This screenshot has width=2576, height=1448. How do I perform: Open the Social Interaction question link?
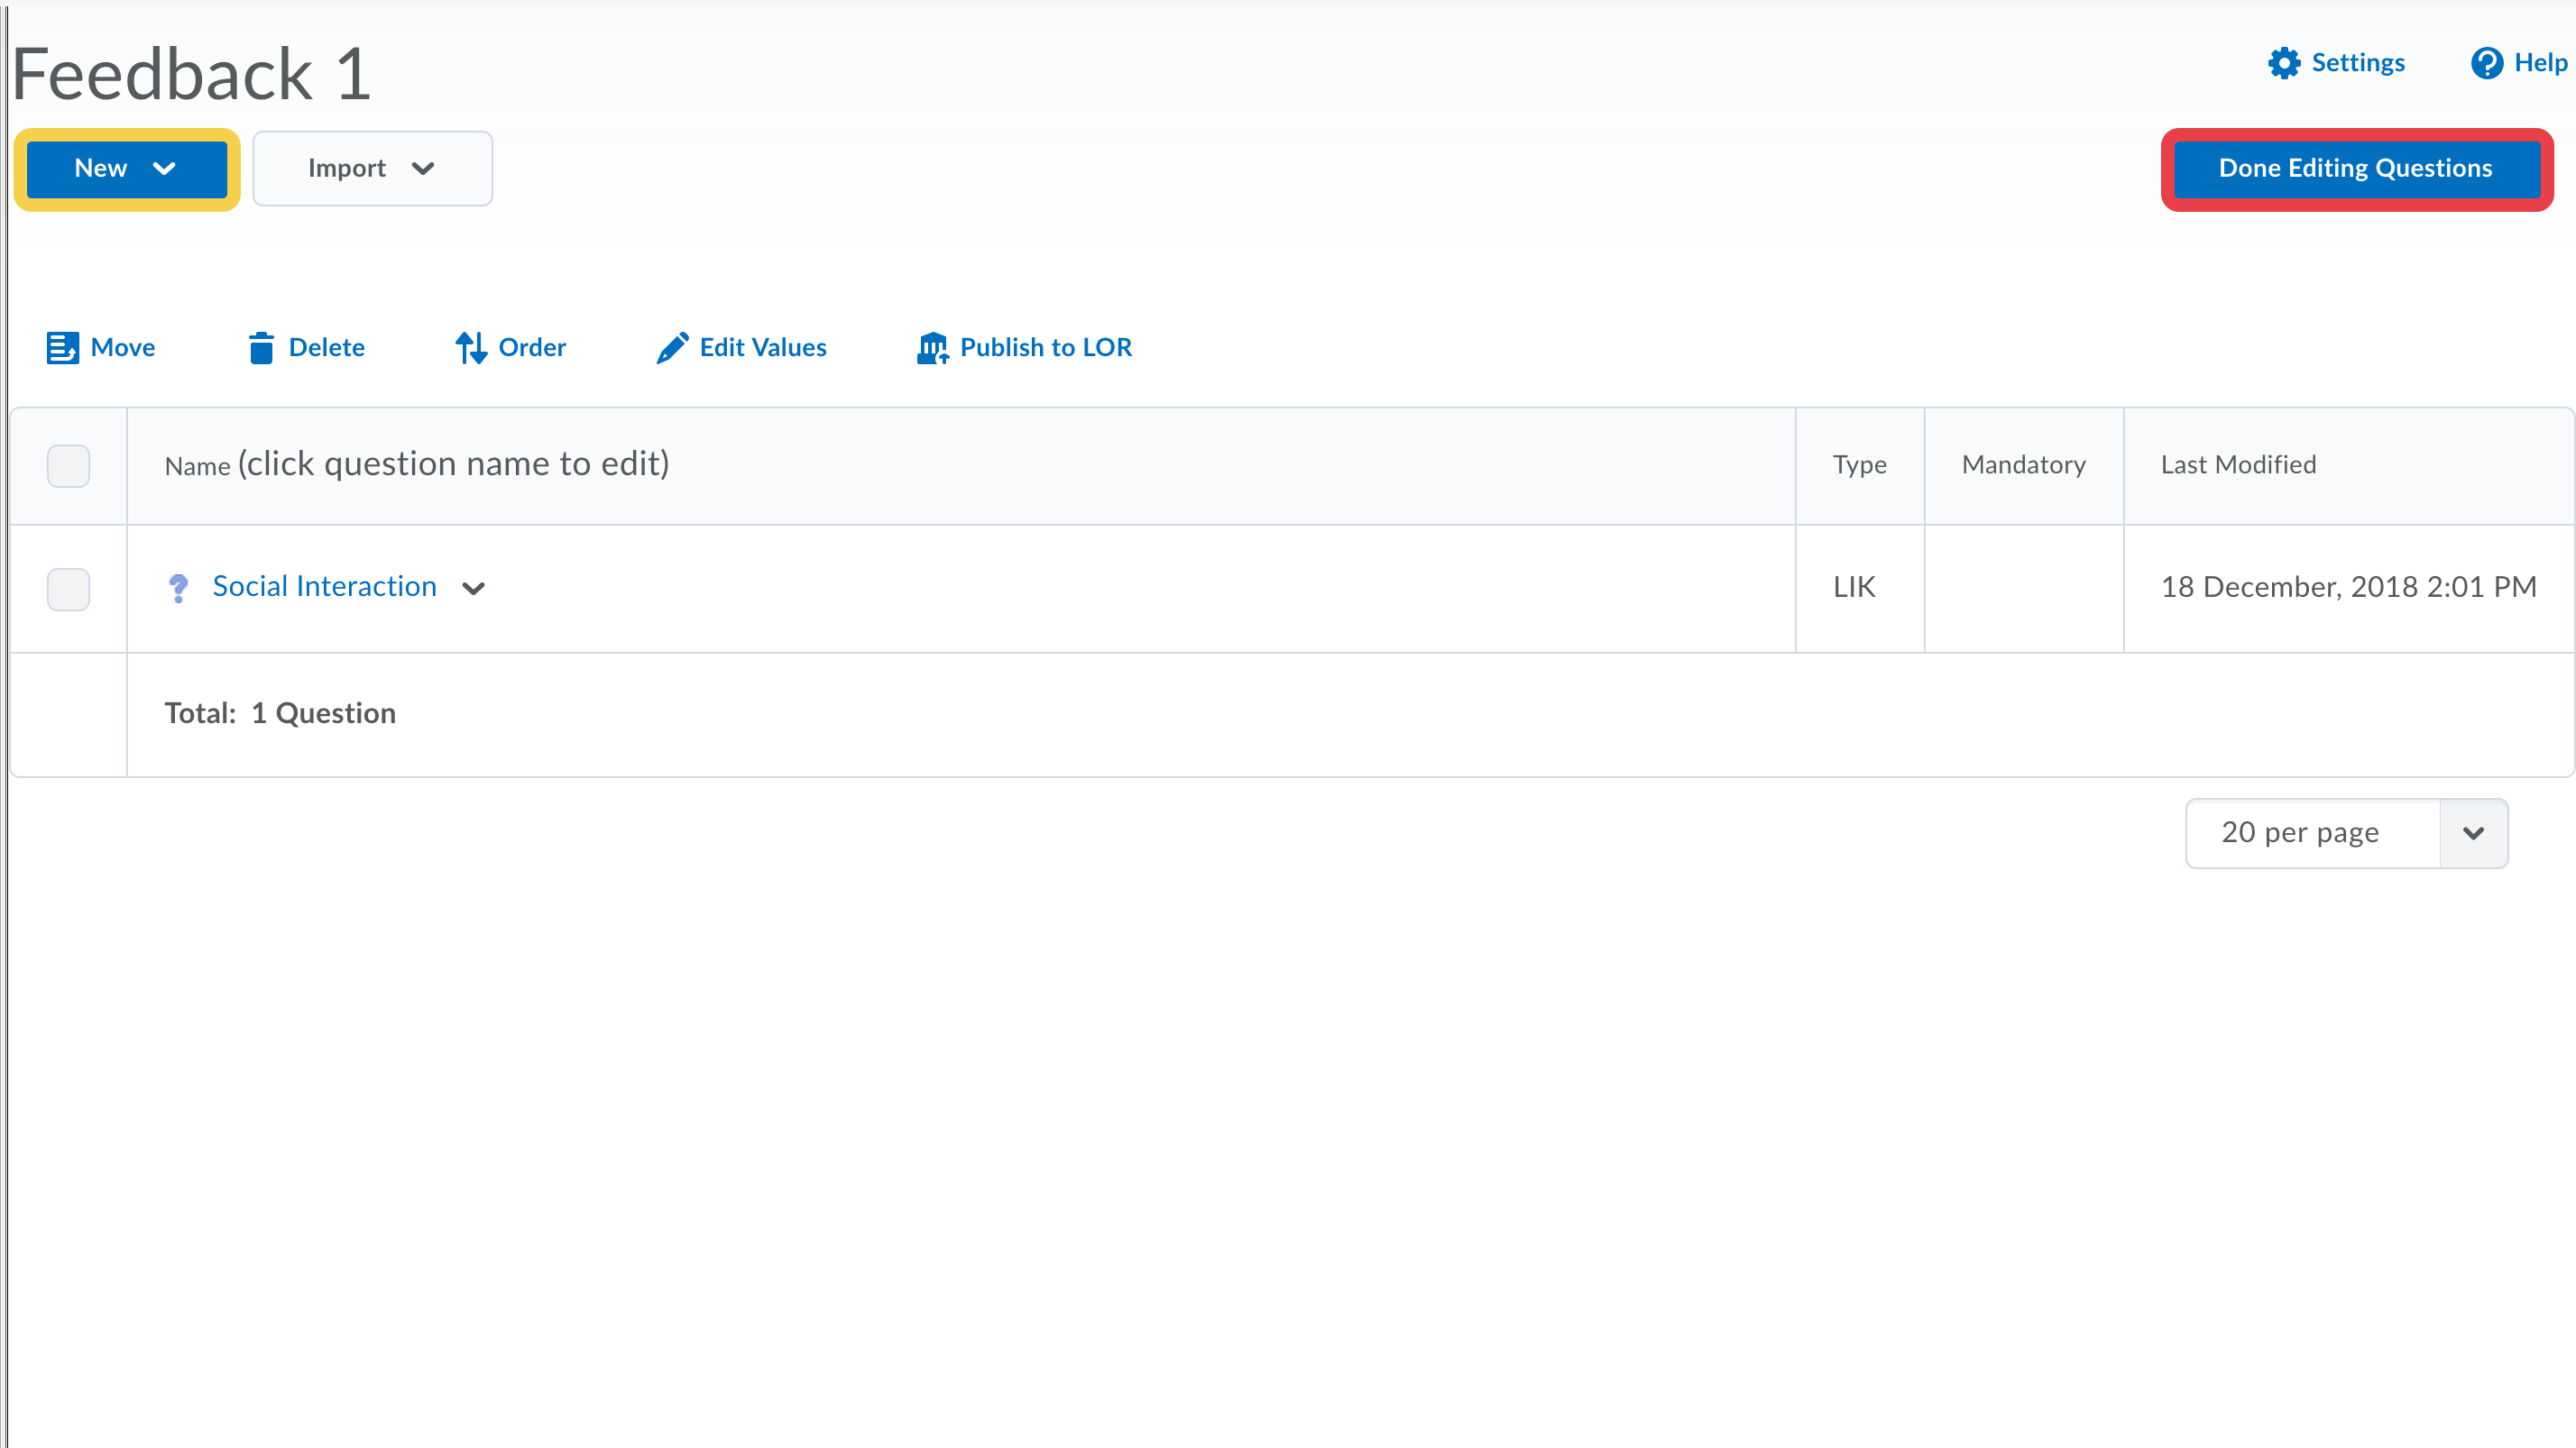[324, 587]
